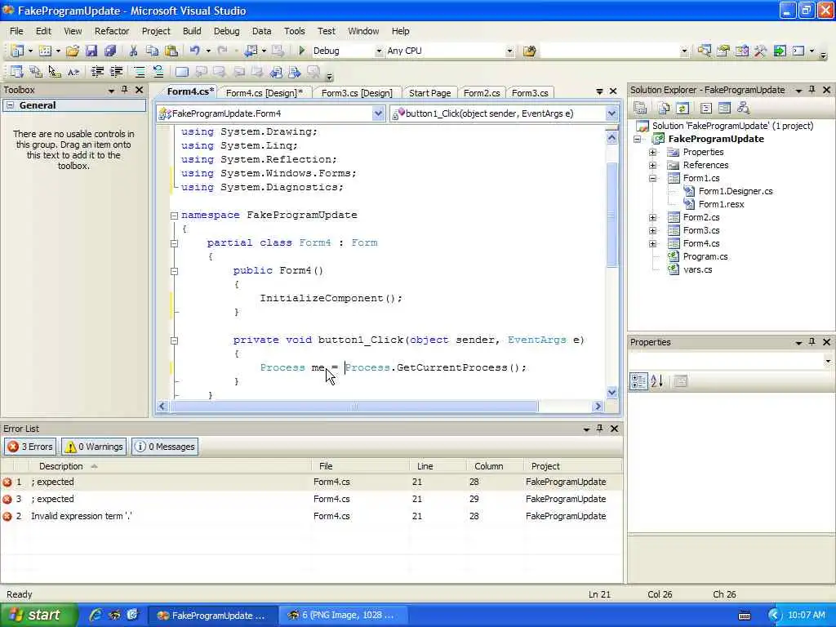Toggle the 0 Messages filter button
Viewport: 836px width, 627px height.
165,447
